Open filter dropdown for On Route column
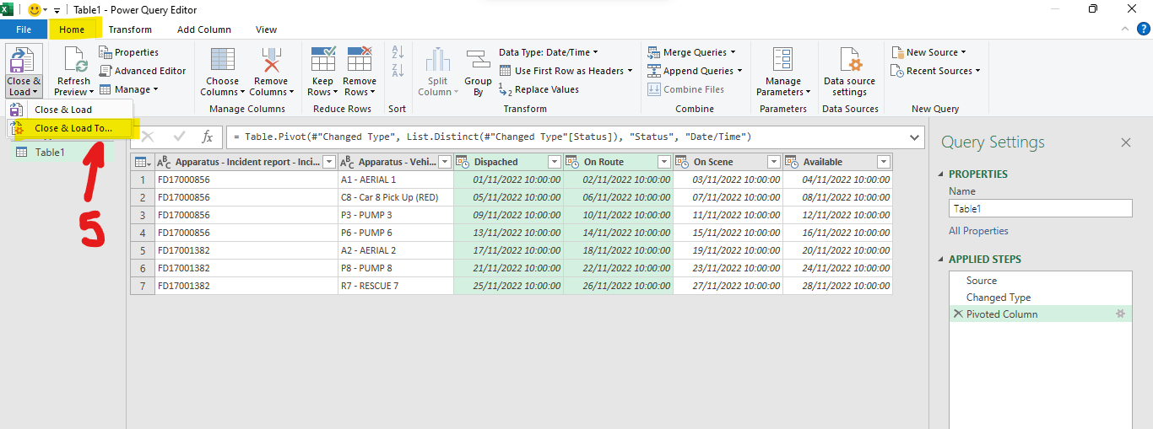Viewport: 1153px width, 429px height. [664, 162]
